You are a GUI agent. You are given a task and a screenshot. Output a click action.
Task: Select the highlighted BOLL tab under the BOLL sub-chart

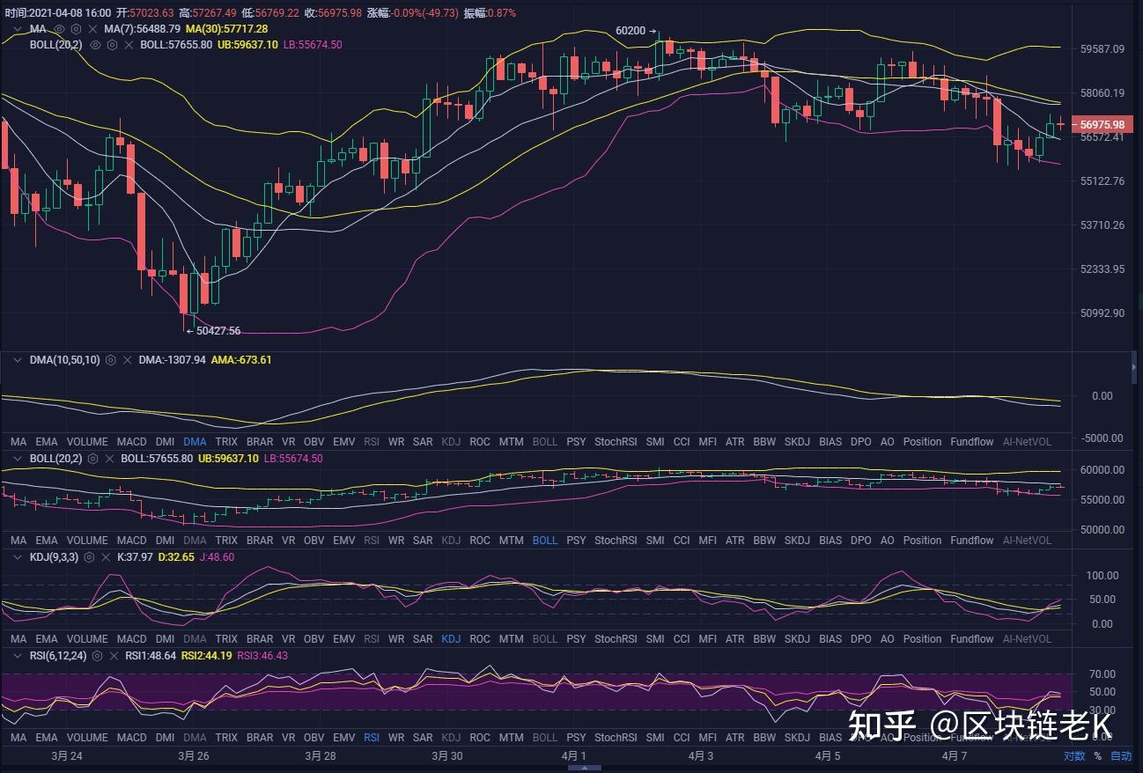coord(545,541)
